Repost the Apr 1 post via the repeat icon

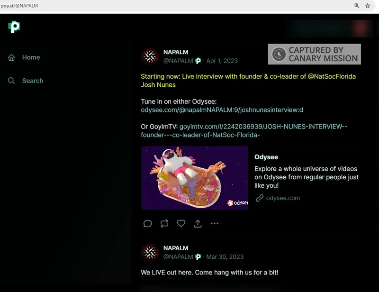click(x=164, y=224)
